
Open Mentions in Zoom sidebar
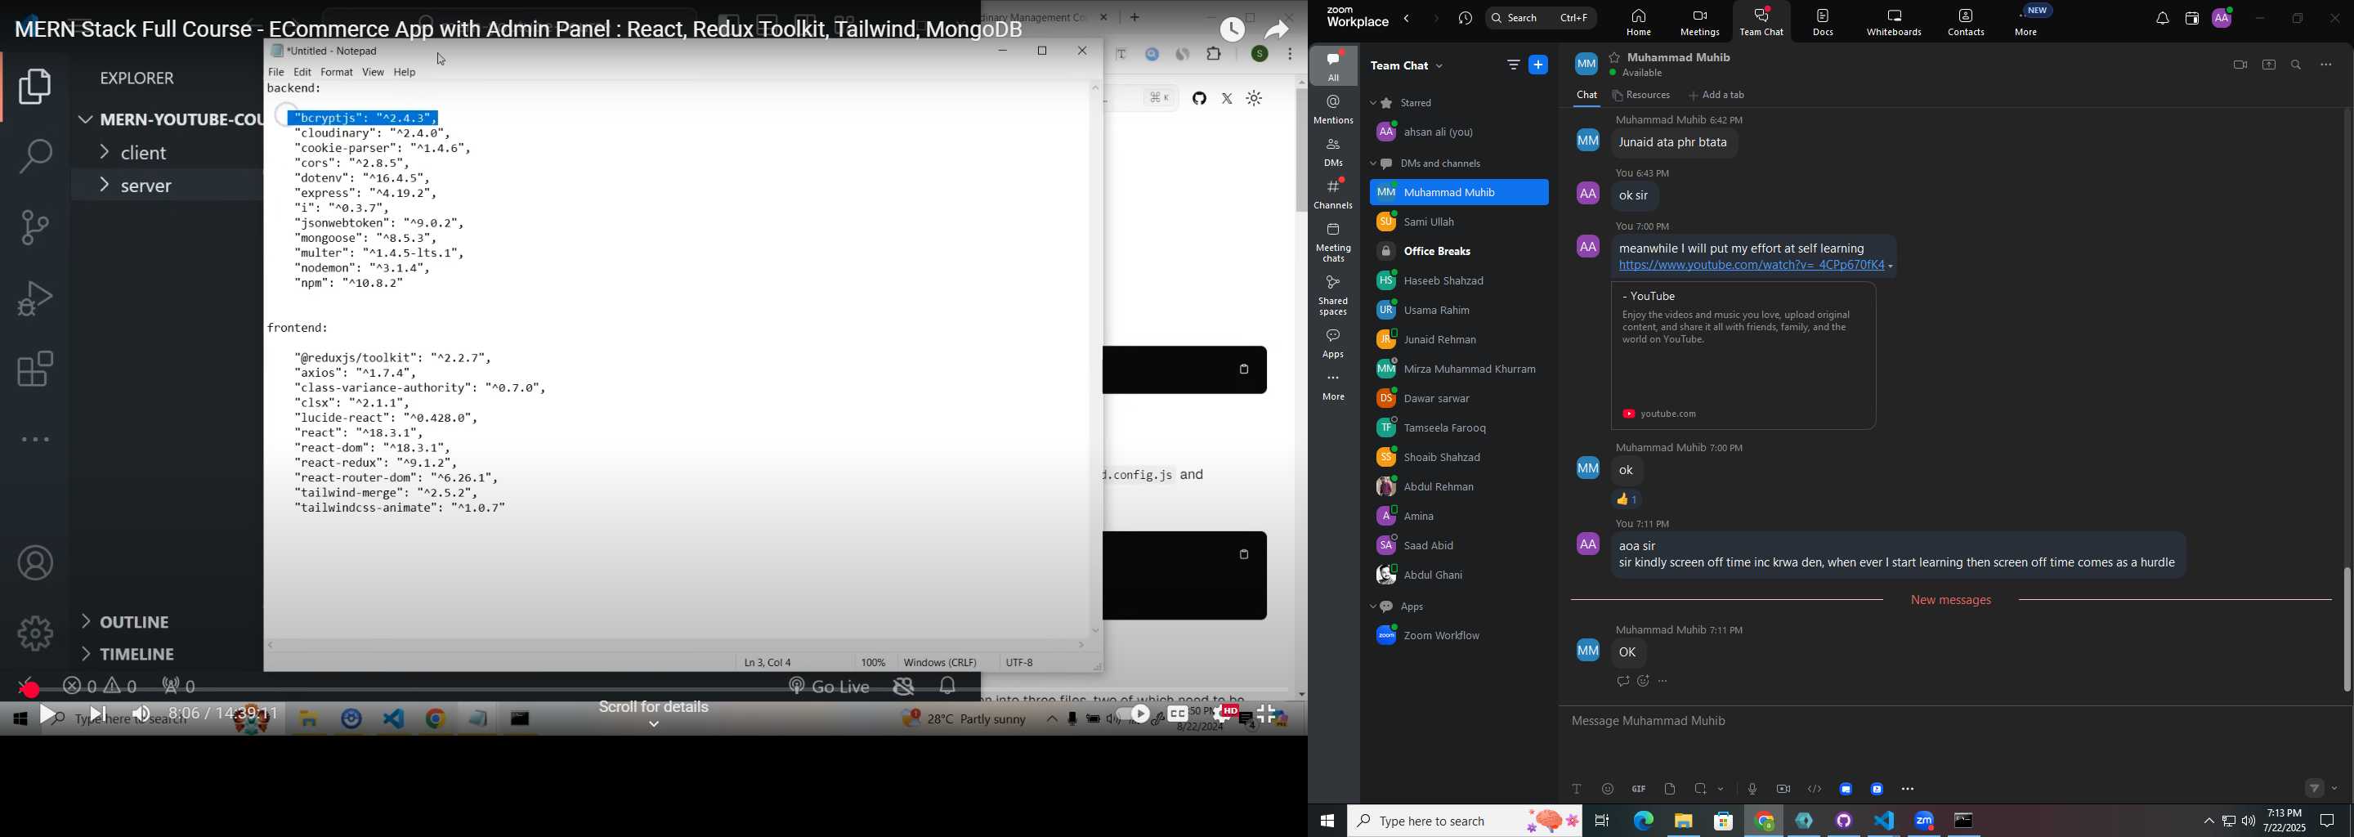pyautogui.click(x=1333, y=110)
